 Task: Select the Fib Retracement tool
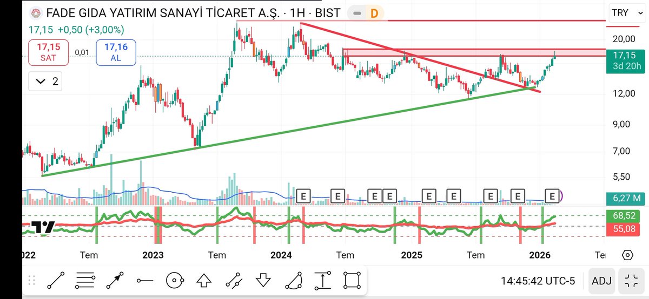tap(85, 281)
